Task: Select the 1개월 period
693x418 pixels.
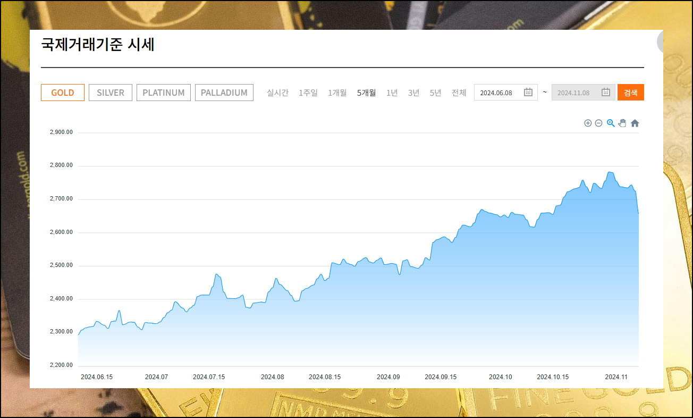Action: [337, 93]
